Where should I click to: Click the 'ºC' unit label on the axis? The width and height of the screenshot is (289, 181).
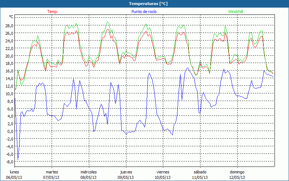coord(11,17)
